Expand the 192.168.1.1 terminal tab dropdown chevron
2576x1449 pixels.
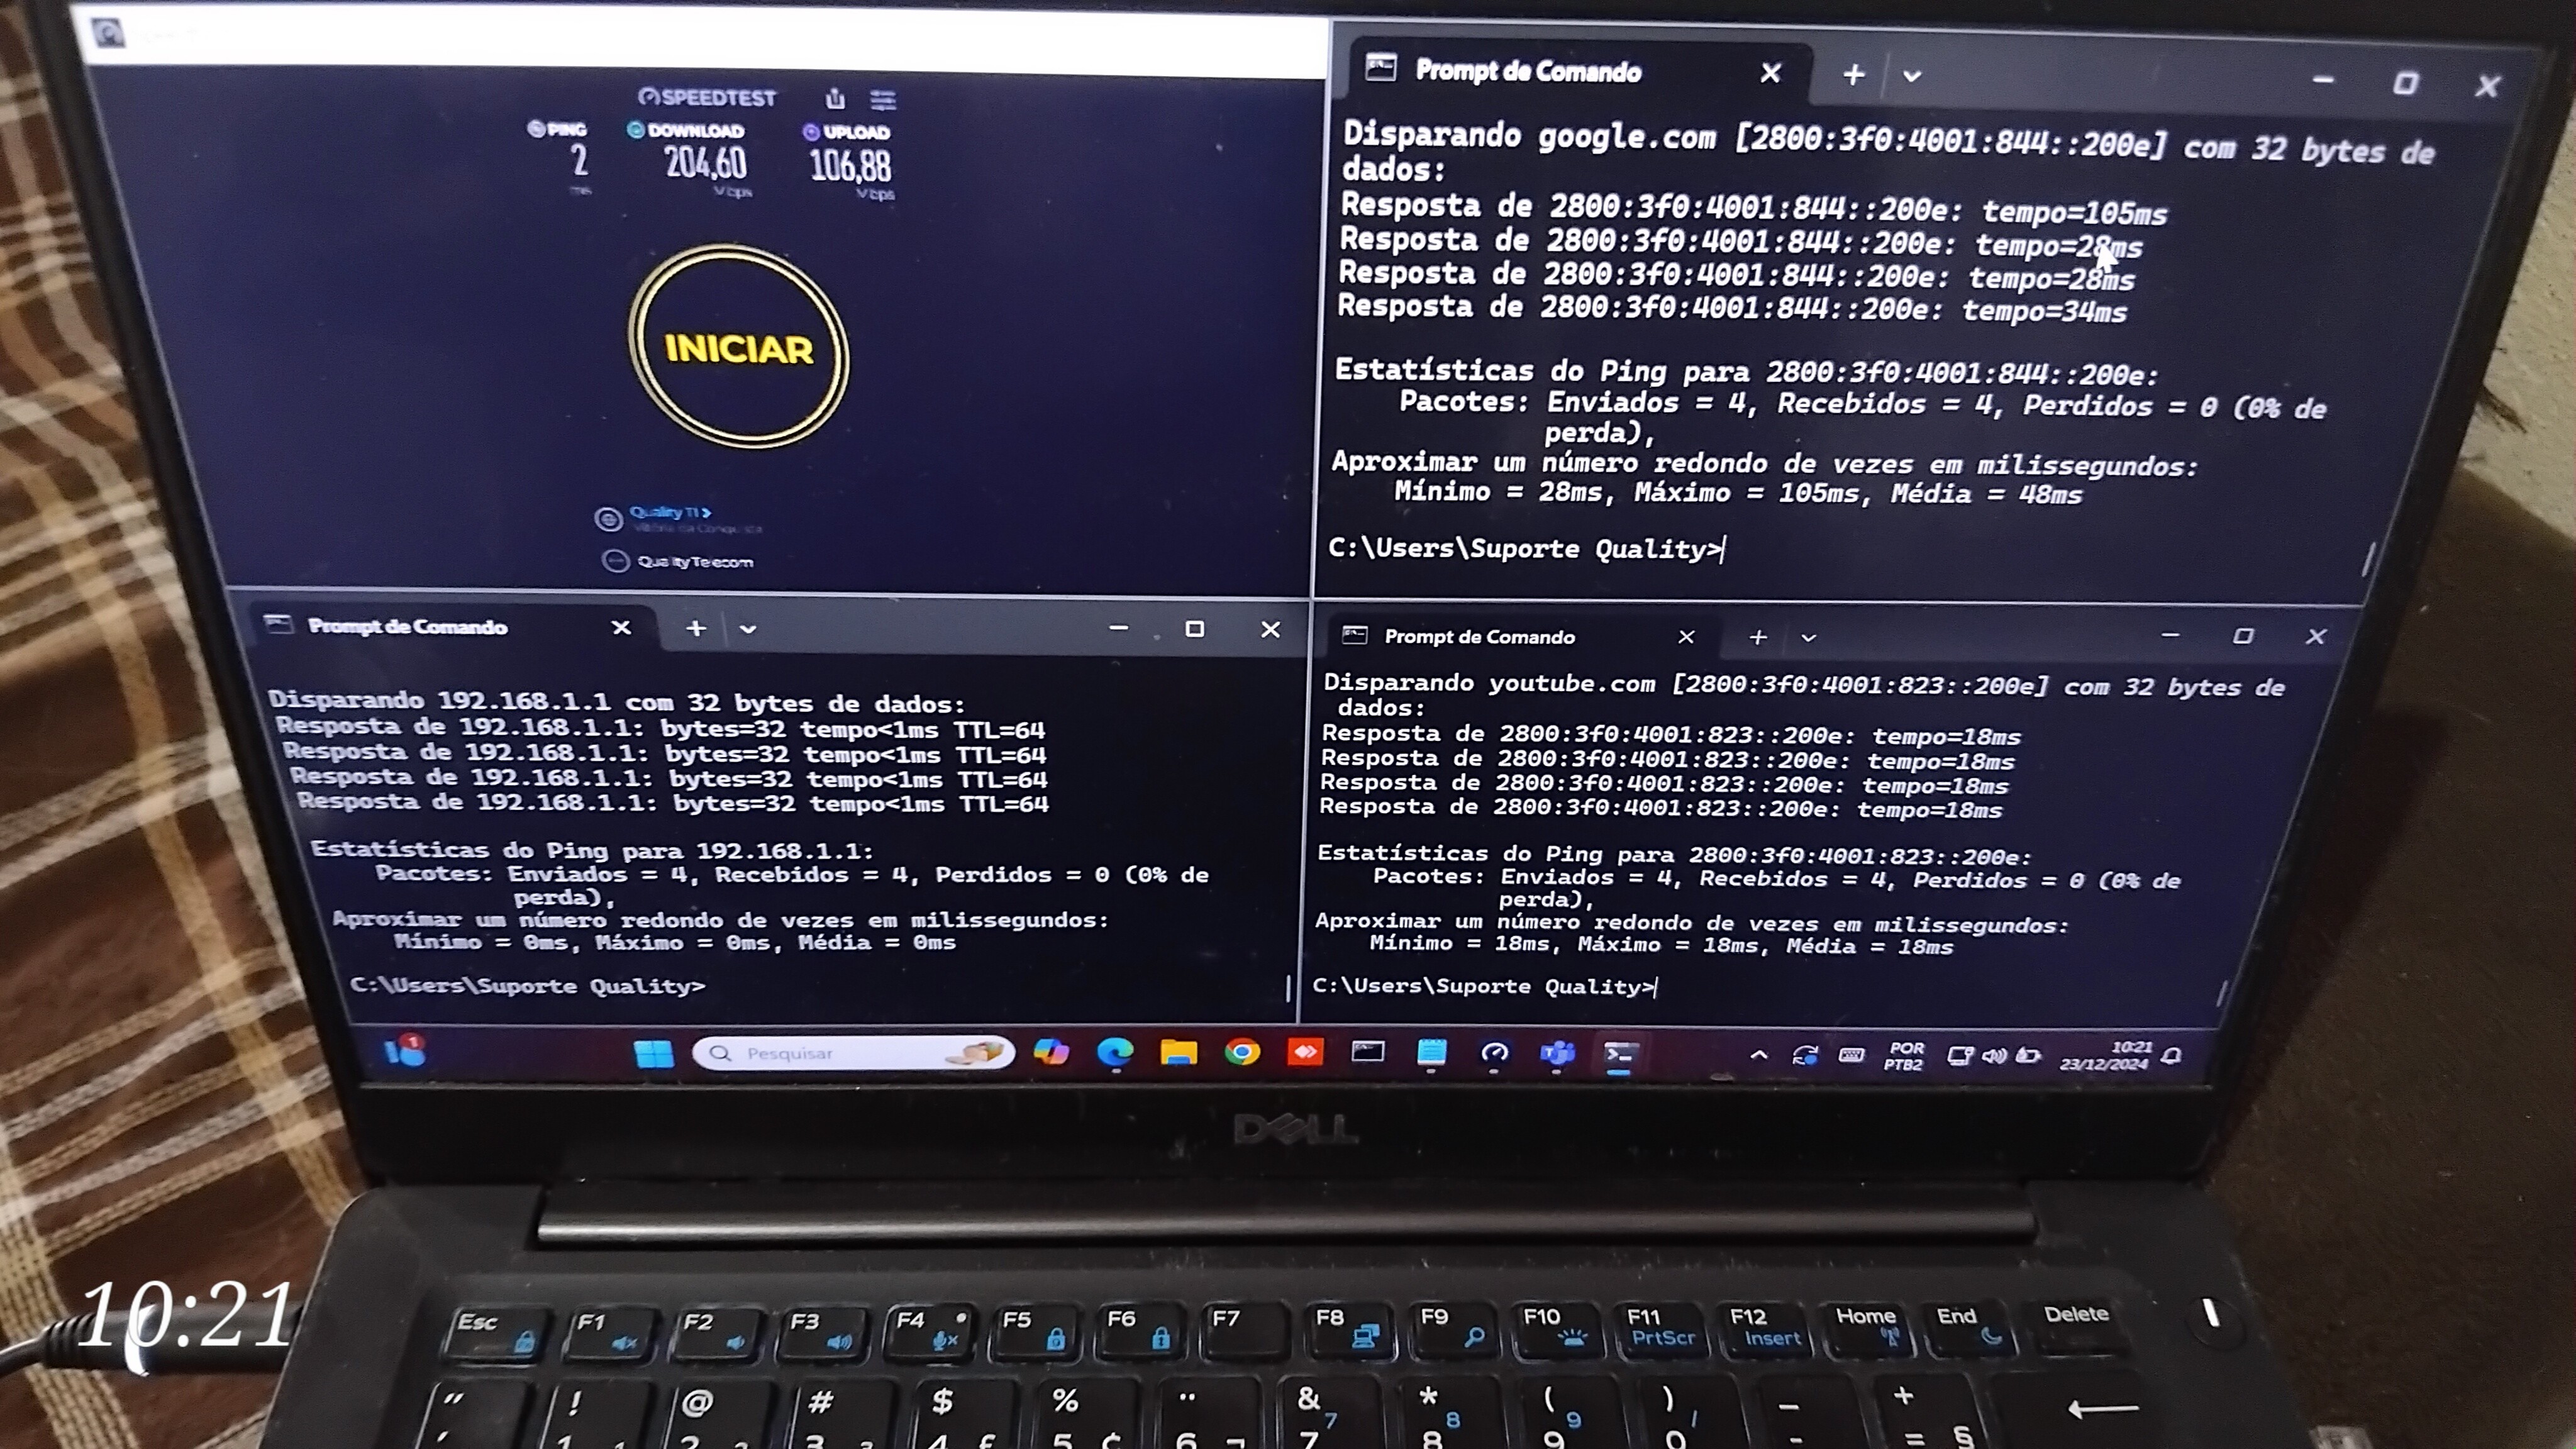[748, 629]
